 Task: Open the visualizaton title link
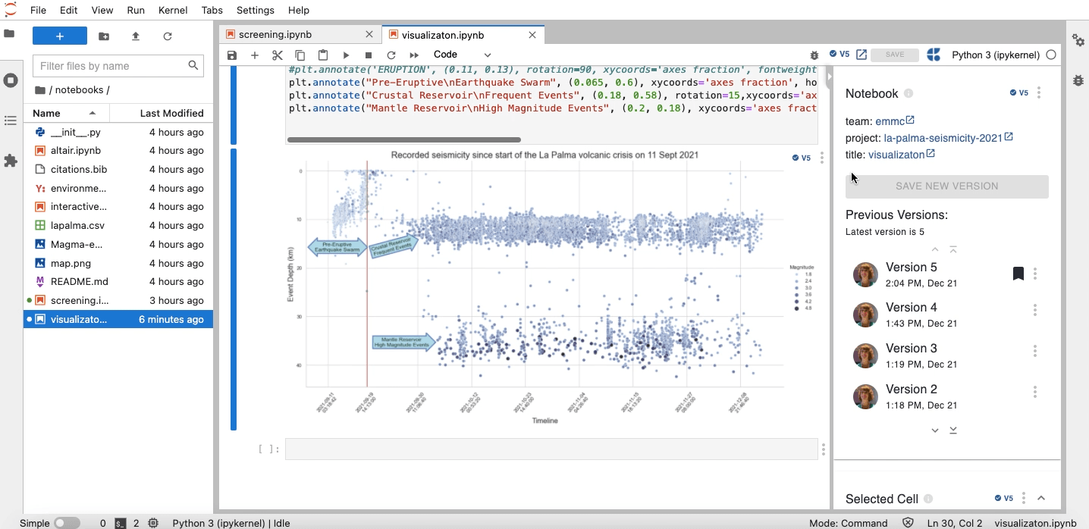pos(901,155)
